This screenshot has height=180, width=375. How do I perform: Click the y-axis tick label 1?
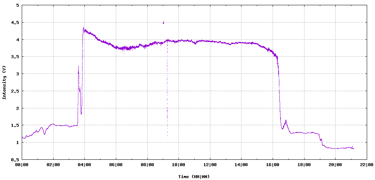18,142
